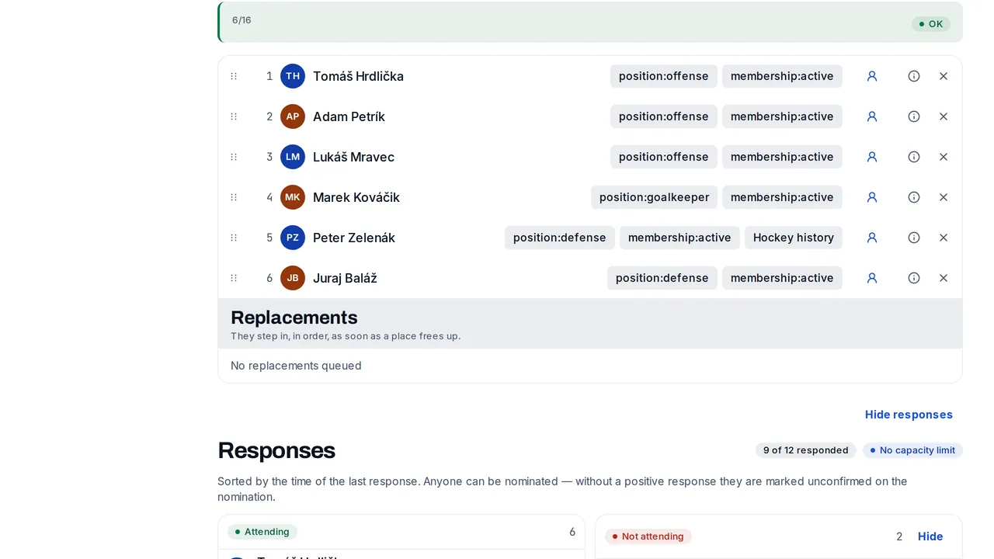
Task: Open info icon in Peter Zelenák's row
Action: pos(914,238)
